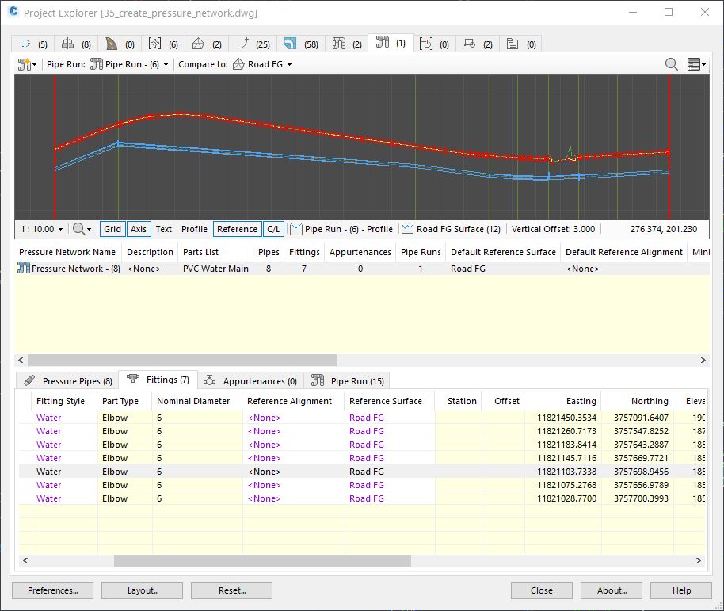
Task: Click the magnifier search icon at top right
Action: [x=671, y=65]
